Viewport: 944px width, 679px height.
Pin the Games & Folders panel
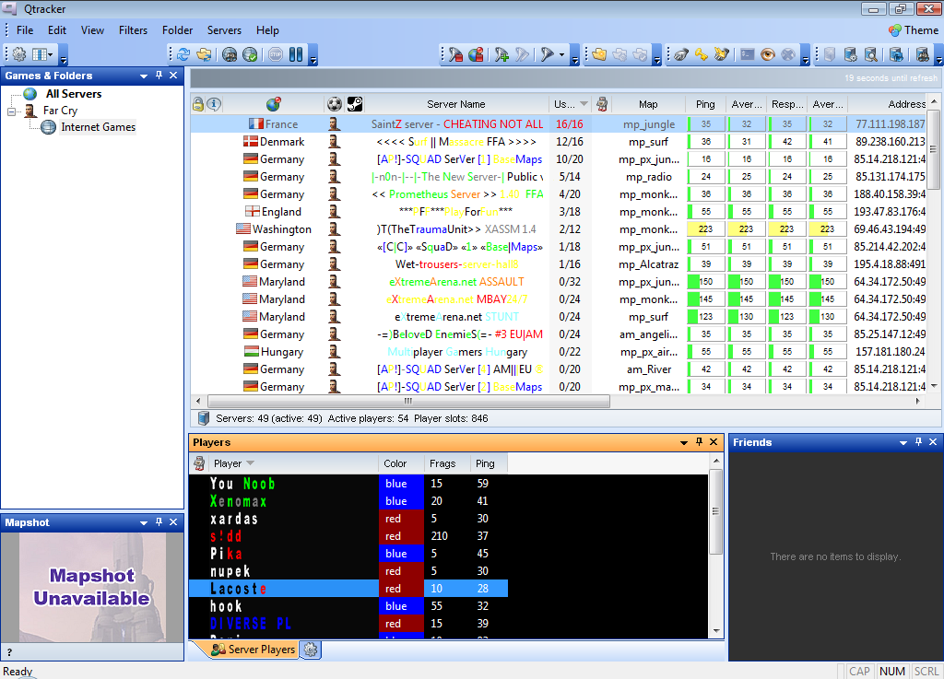tap(159, 76)
